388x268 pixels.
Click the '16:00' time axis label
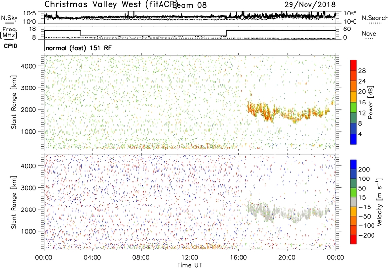tap(238, 258)
